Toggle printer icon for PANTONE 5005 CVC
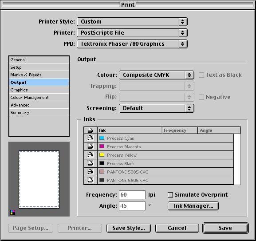Screen dimensions: 256x241 tap(90, 172)
